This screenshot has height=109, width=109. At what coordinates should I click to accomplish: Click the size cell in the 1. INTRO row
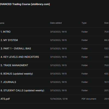click(107, 32)
